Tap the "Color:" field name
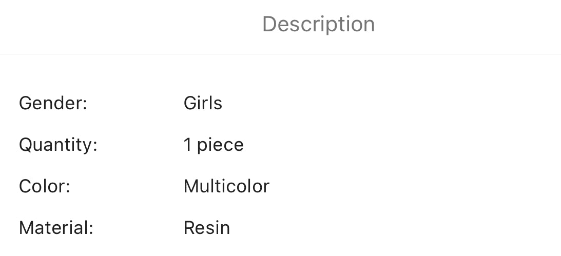The width and height of the screenshot is (561, 256). tap(45, 186)
